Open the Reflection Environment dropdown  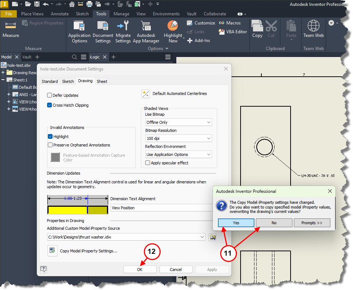click(179, 154)
